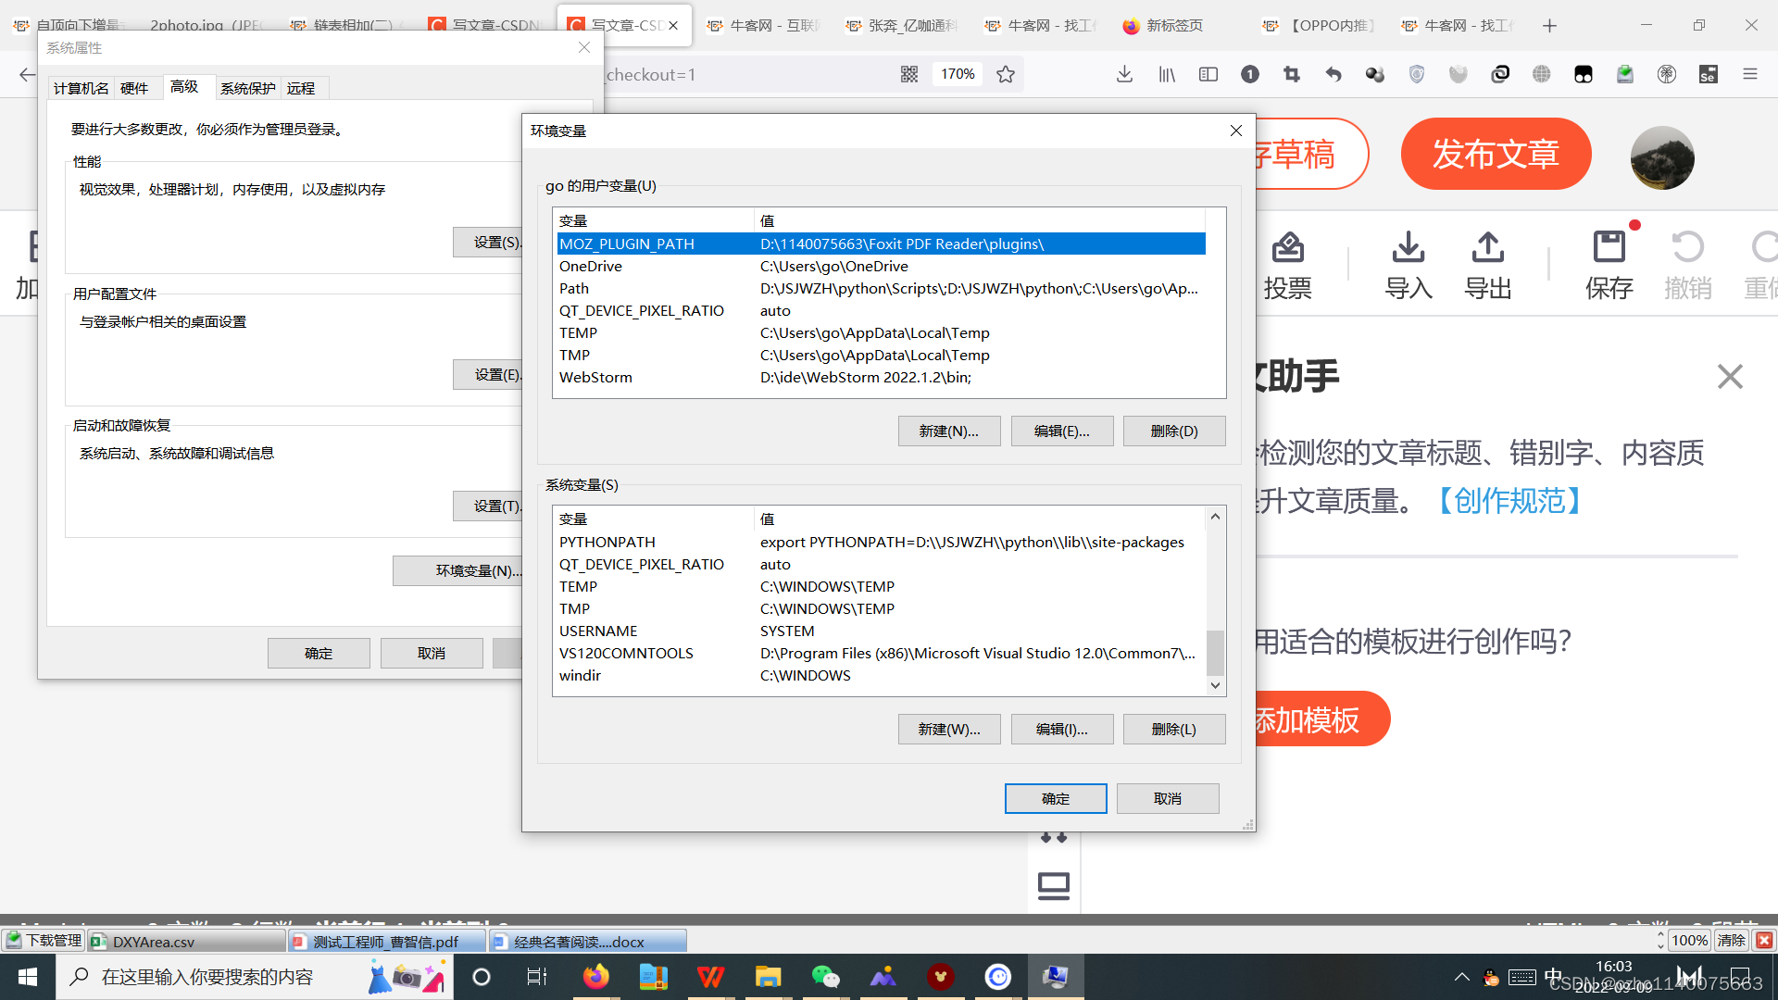
Task: Select the windir system variable row
Action: click(x=881, y=676)
